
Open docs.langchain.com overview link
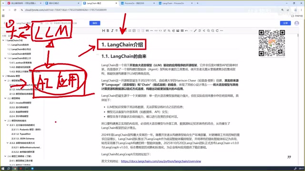coord(161,161)
